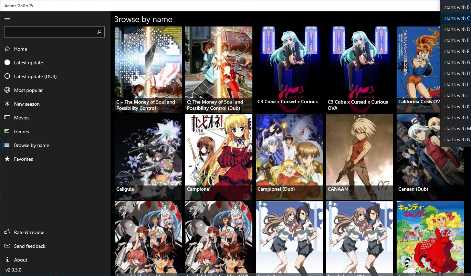Screen dimensions: 471x276
Task: Open the Campione! (Dub) poster
Action: (289, 157)
